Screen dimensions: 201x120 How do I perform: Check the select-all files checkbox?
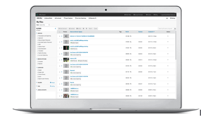point(59,32)
